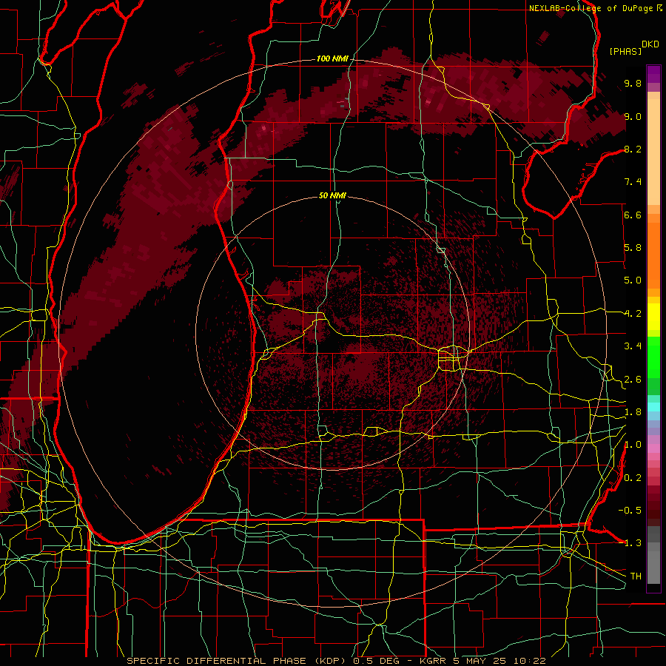The width and height of the screenshot is (666, 666).
Task: Click the 7.4 legend value
Action: tap(633, 182)
